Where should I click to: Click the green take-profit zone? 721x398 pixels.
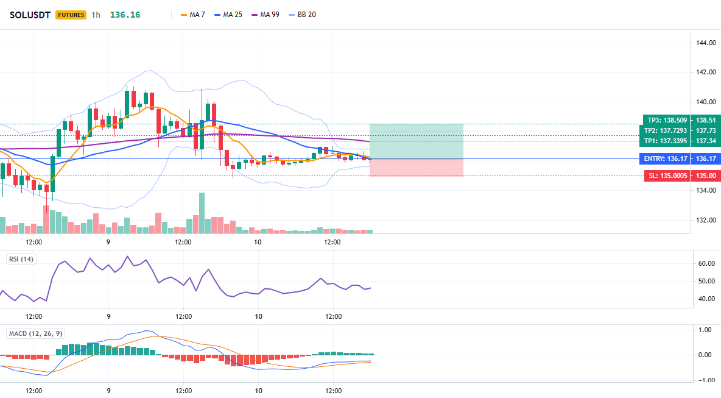pos(416,141)
